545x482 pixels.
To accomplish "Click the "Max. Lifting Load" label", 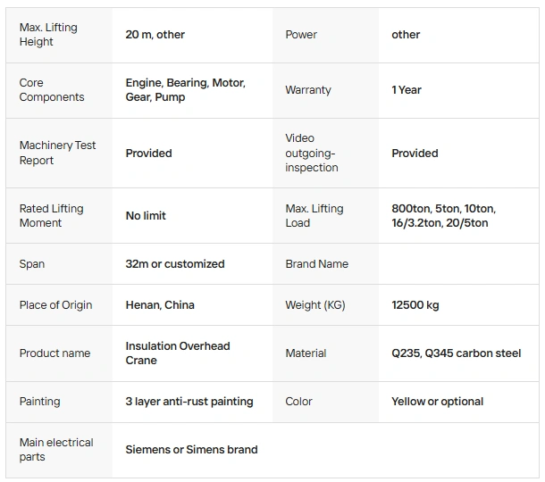I will coord(314,216).
